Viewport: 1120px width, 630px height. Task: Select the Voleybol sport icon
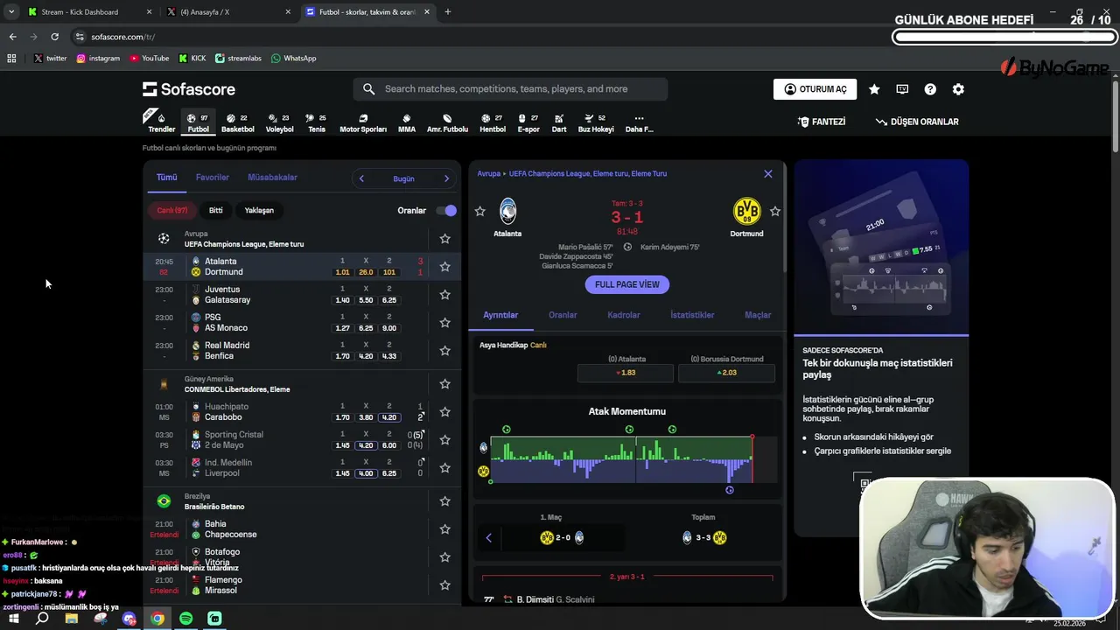tap(279, 122)
